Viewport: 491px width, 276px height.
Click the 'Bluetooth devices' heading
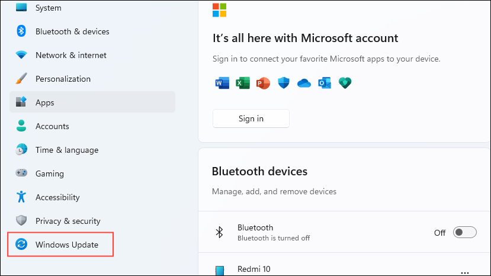tap(259, 171)
